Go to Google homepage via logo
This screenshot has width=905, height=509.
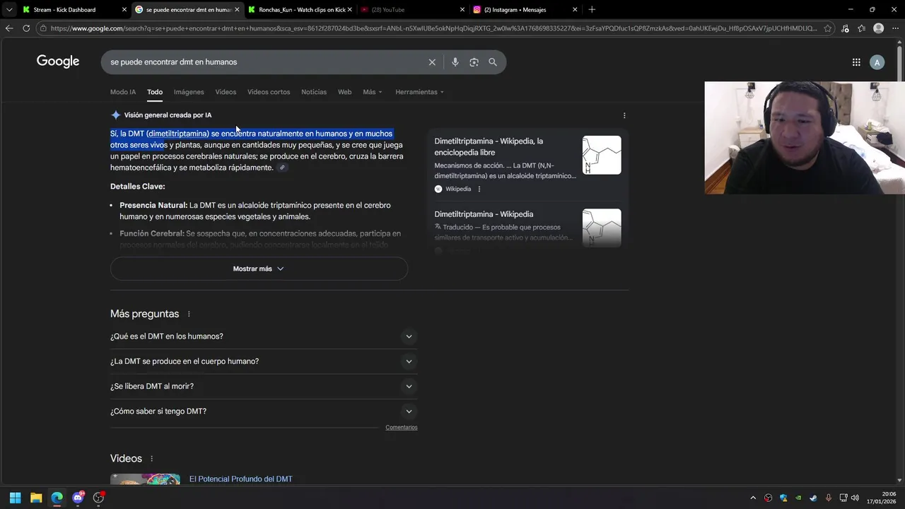58,62
